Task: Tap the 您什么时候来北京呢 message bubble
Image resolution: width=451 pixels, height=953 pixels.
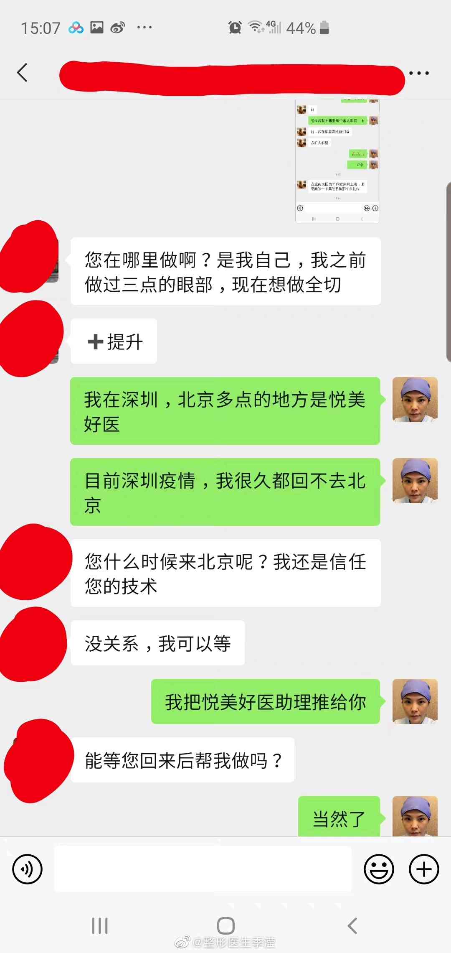Action: (x=225, y=573)
